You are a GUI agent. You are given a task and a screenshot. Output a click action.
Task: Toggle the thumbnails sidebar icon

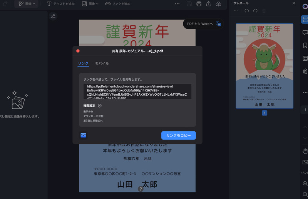point(305,20)
